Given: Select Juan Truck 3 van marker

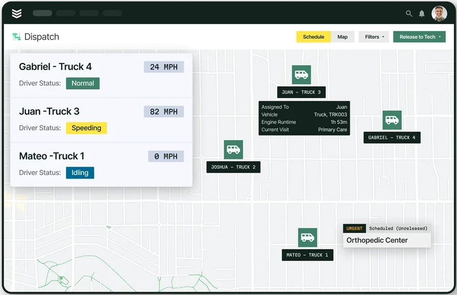Looking at the screenshot, I should coord(301,75).
